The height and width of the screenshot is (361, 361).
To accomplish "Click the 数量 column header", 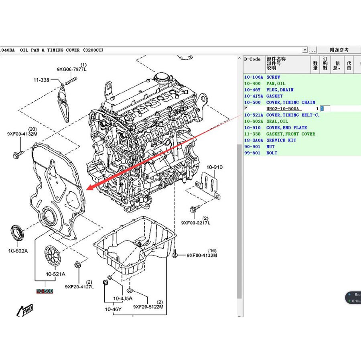I will coord(315,63).
